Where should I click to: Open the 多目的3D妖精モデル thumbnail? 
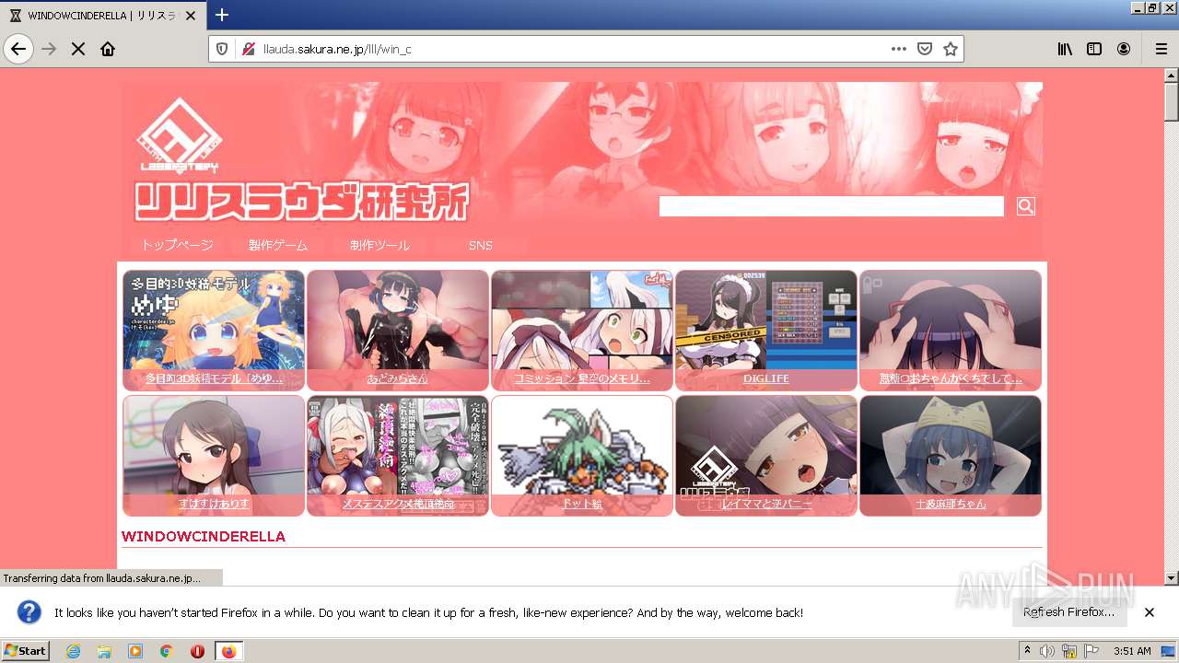tap(214, 331)
